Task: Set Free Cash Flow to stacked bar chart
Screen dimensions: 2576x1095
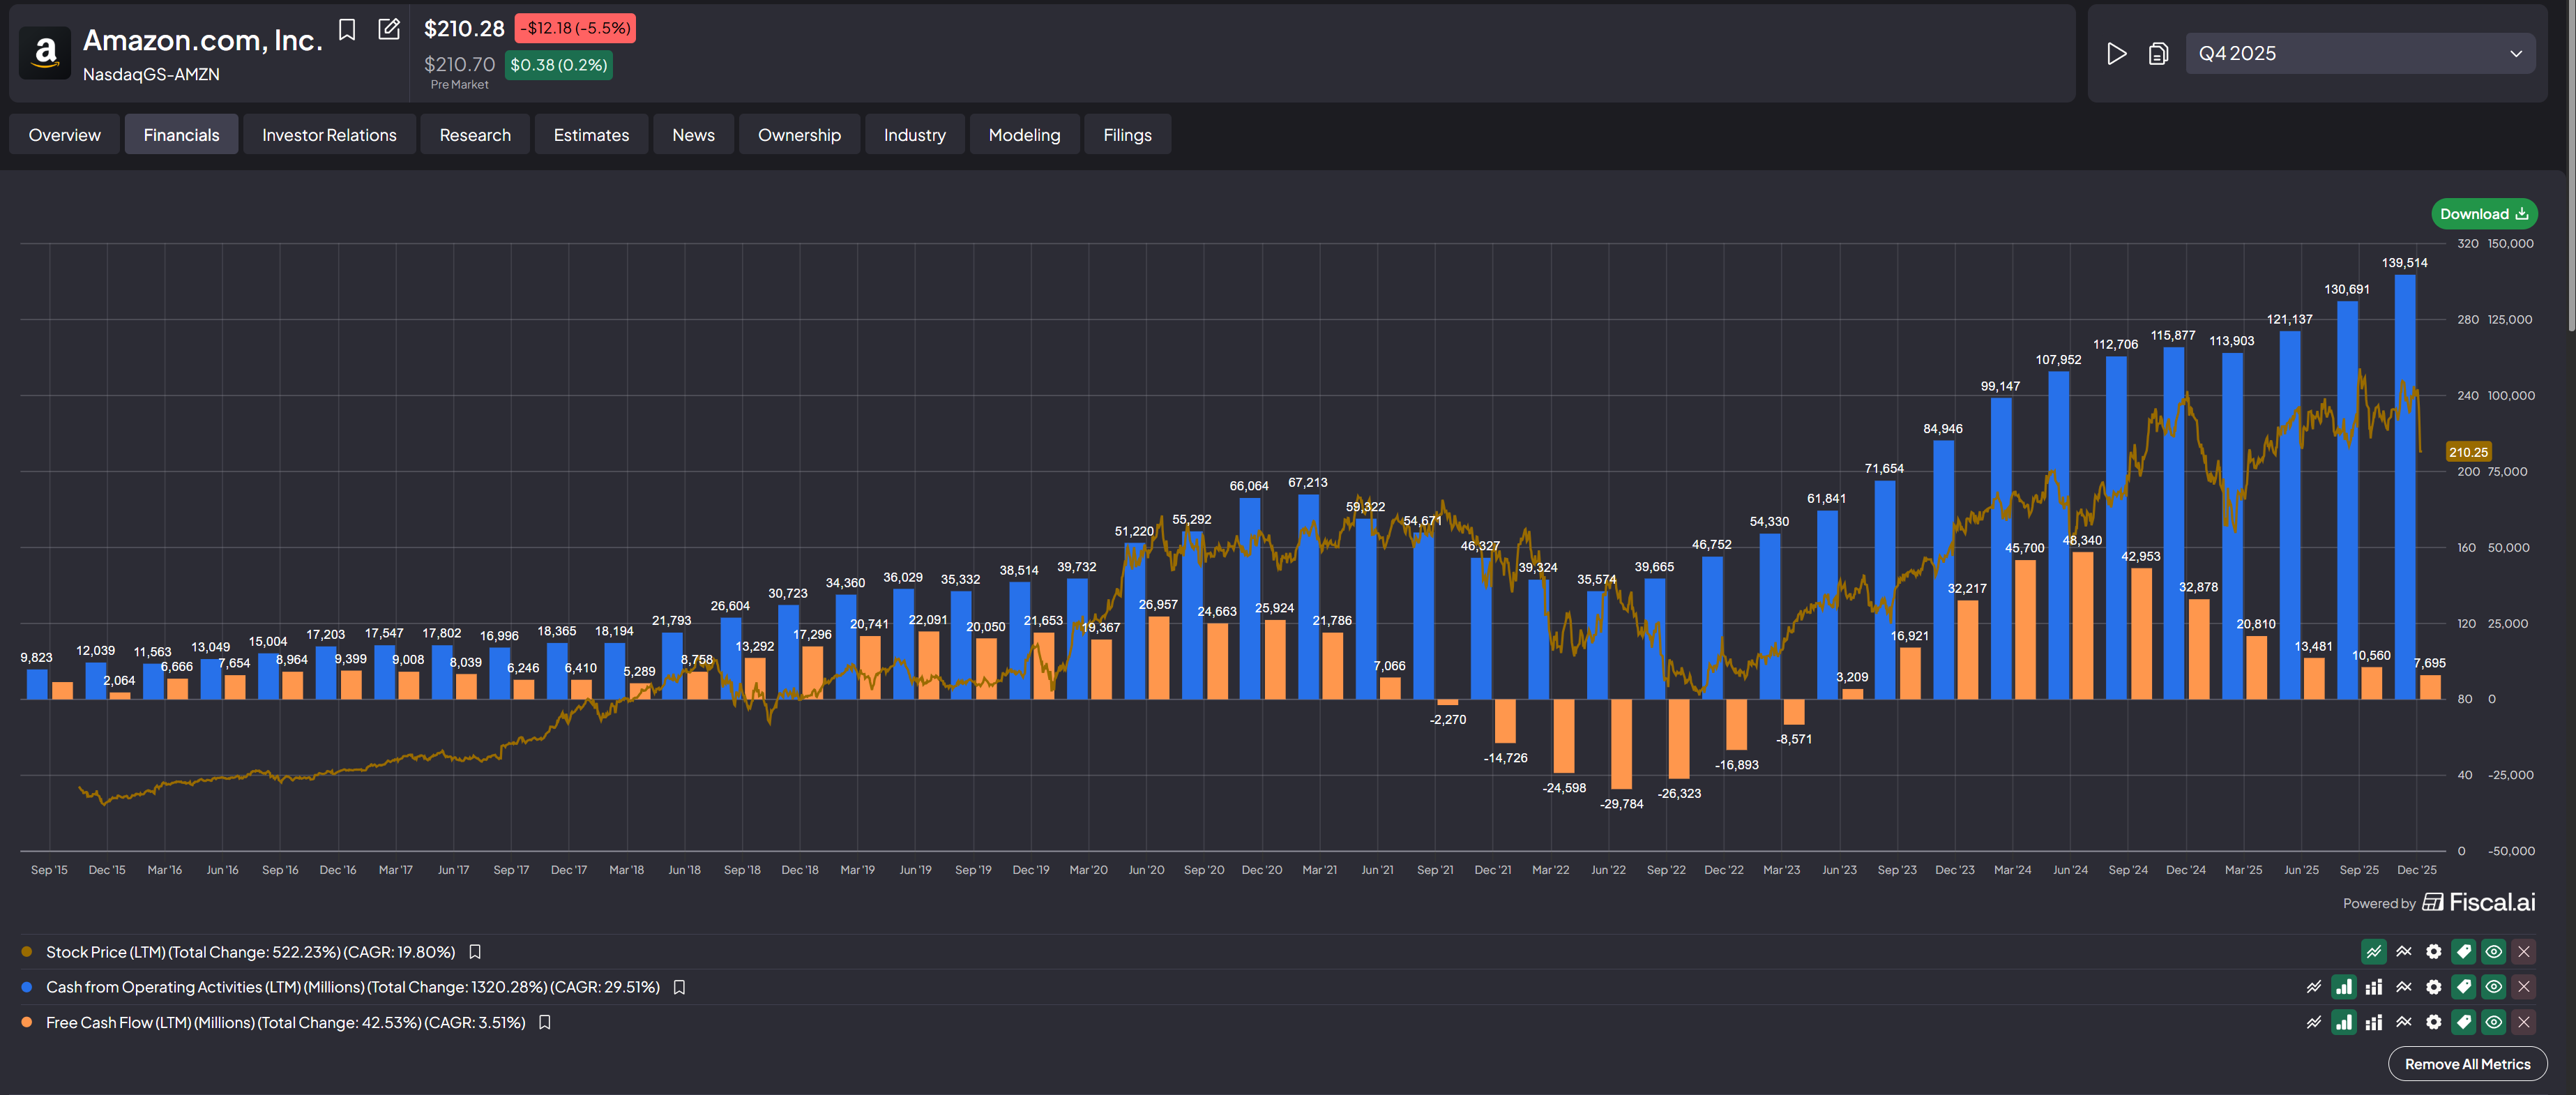Action: [x=2374, y=1022]
